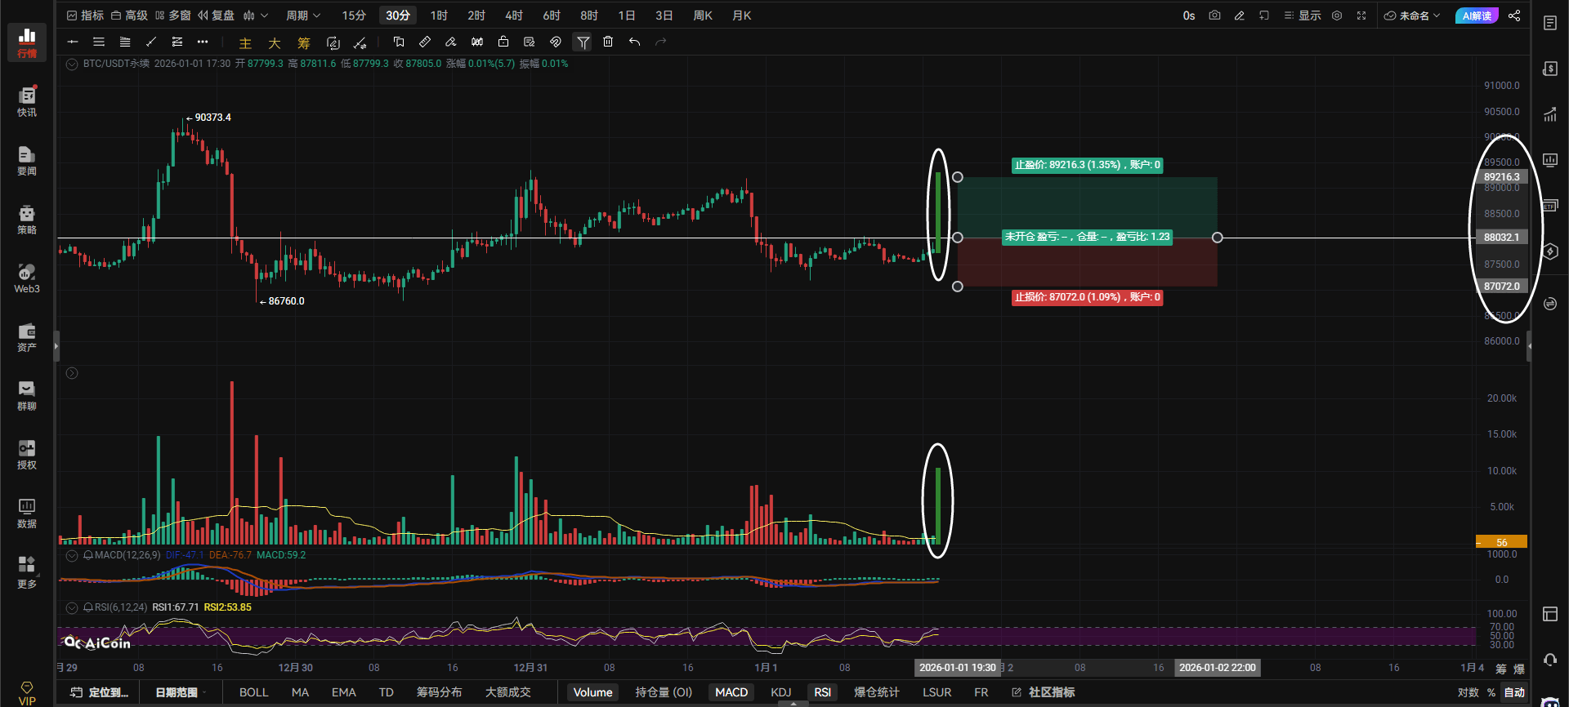Toggle the RSI indicator
Viewport: 1569px width, 707px height.
tap(822, 692)
